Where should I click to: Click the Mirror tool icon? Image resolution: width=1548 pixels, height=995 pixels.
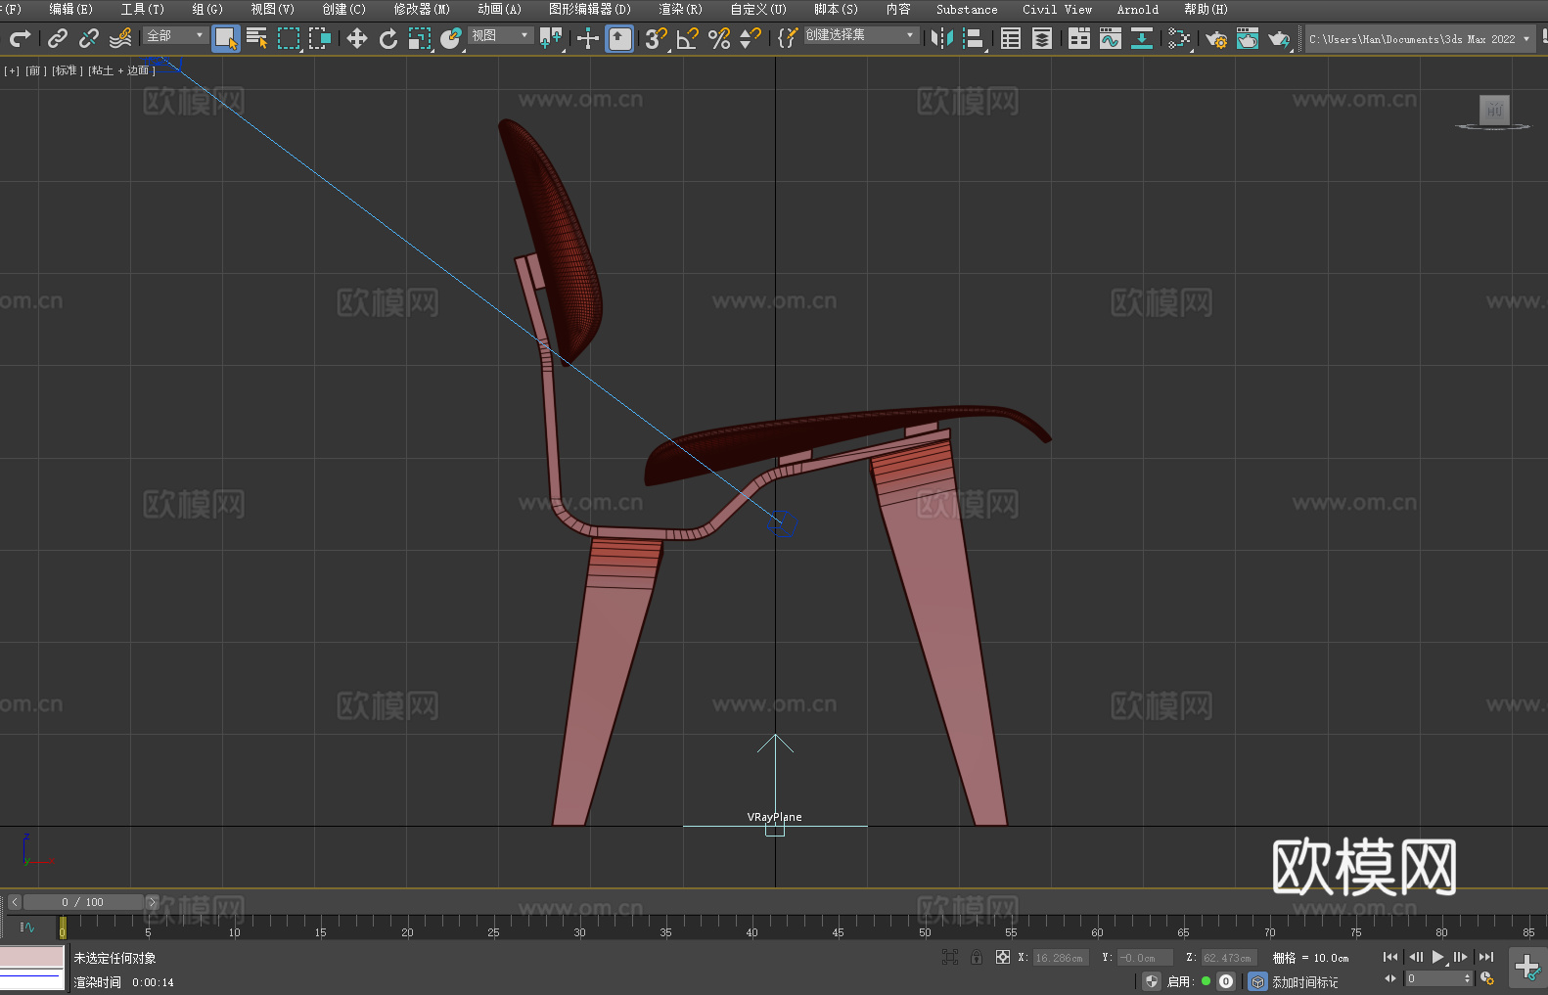(x=942, y=38)
